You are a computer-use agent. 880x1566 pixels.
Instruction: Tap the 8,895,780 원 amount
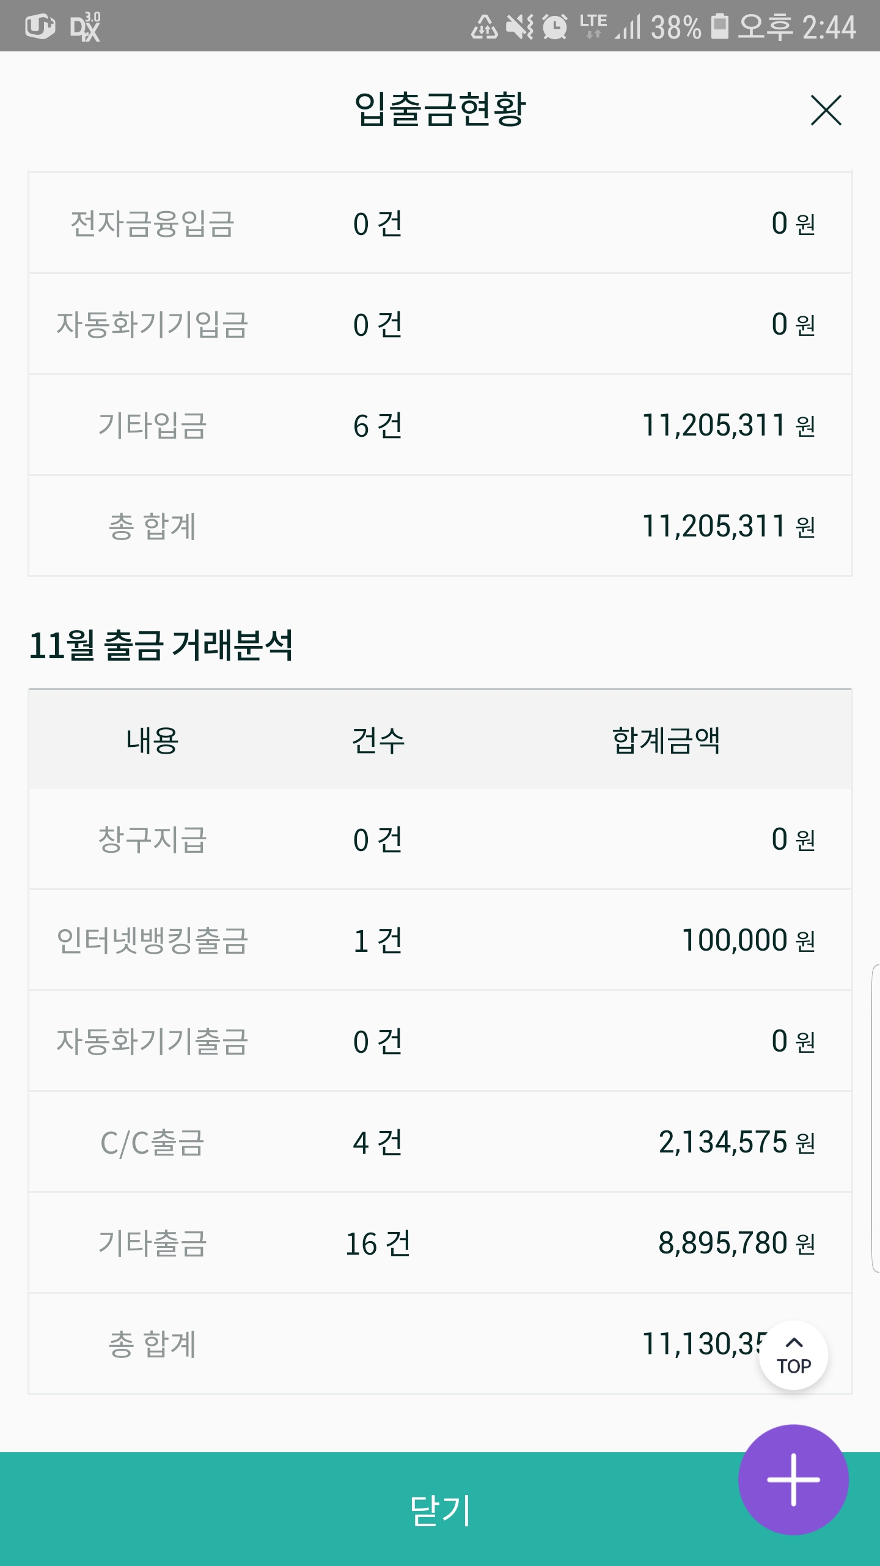click(x=737, y=1243)
